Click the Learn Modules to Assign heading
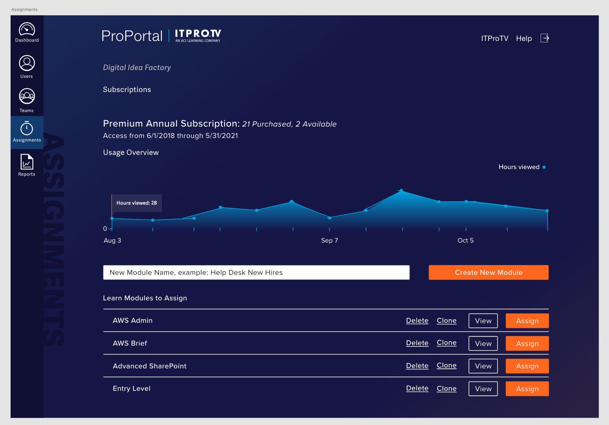The image size is (609, 425). 145,298
